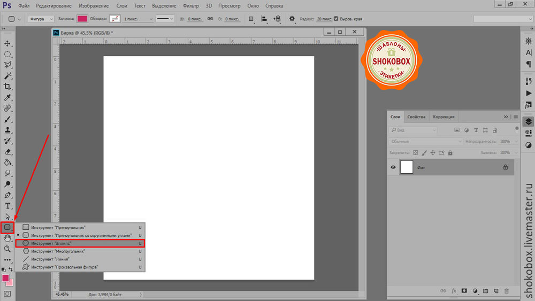Select the Hand tool
Image resolution: width=535 pixels, height=301 pixels.
tap(7, 238)
